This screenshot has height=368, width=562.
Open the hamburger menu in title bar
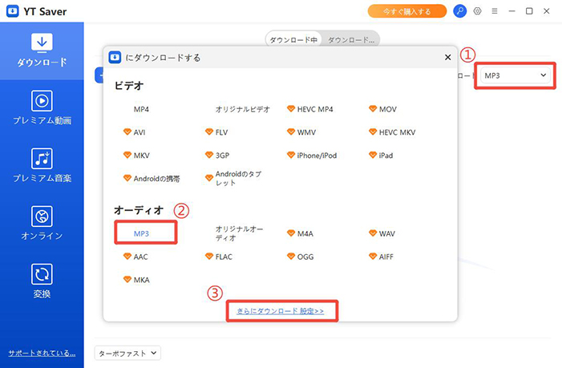click(x=495, y=11)
